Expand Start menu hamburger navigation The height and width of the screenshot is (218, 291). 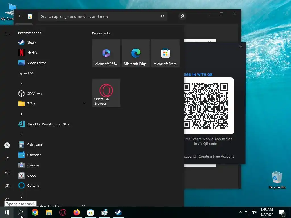(x=7, y=33)
